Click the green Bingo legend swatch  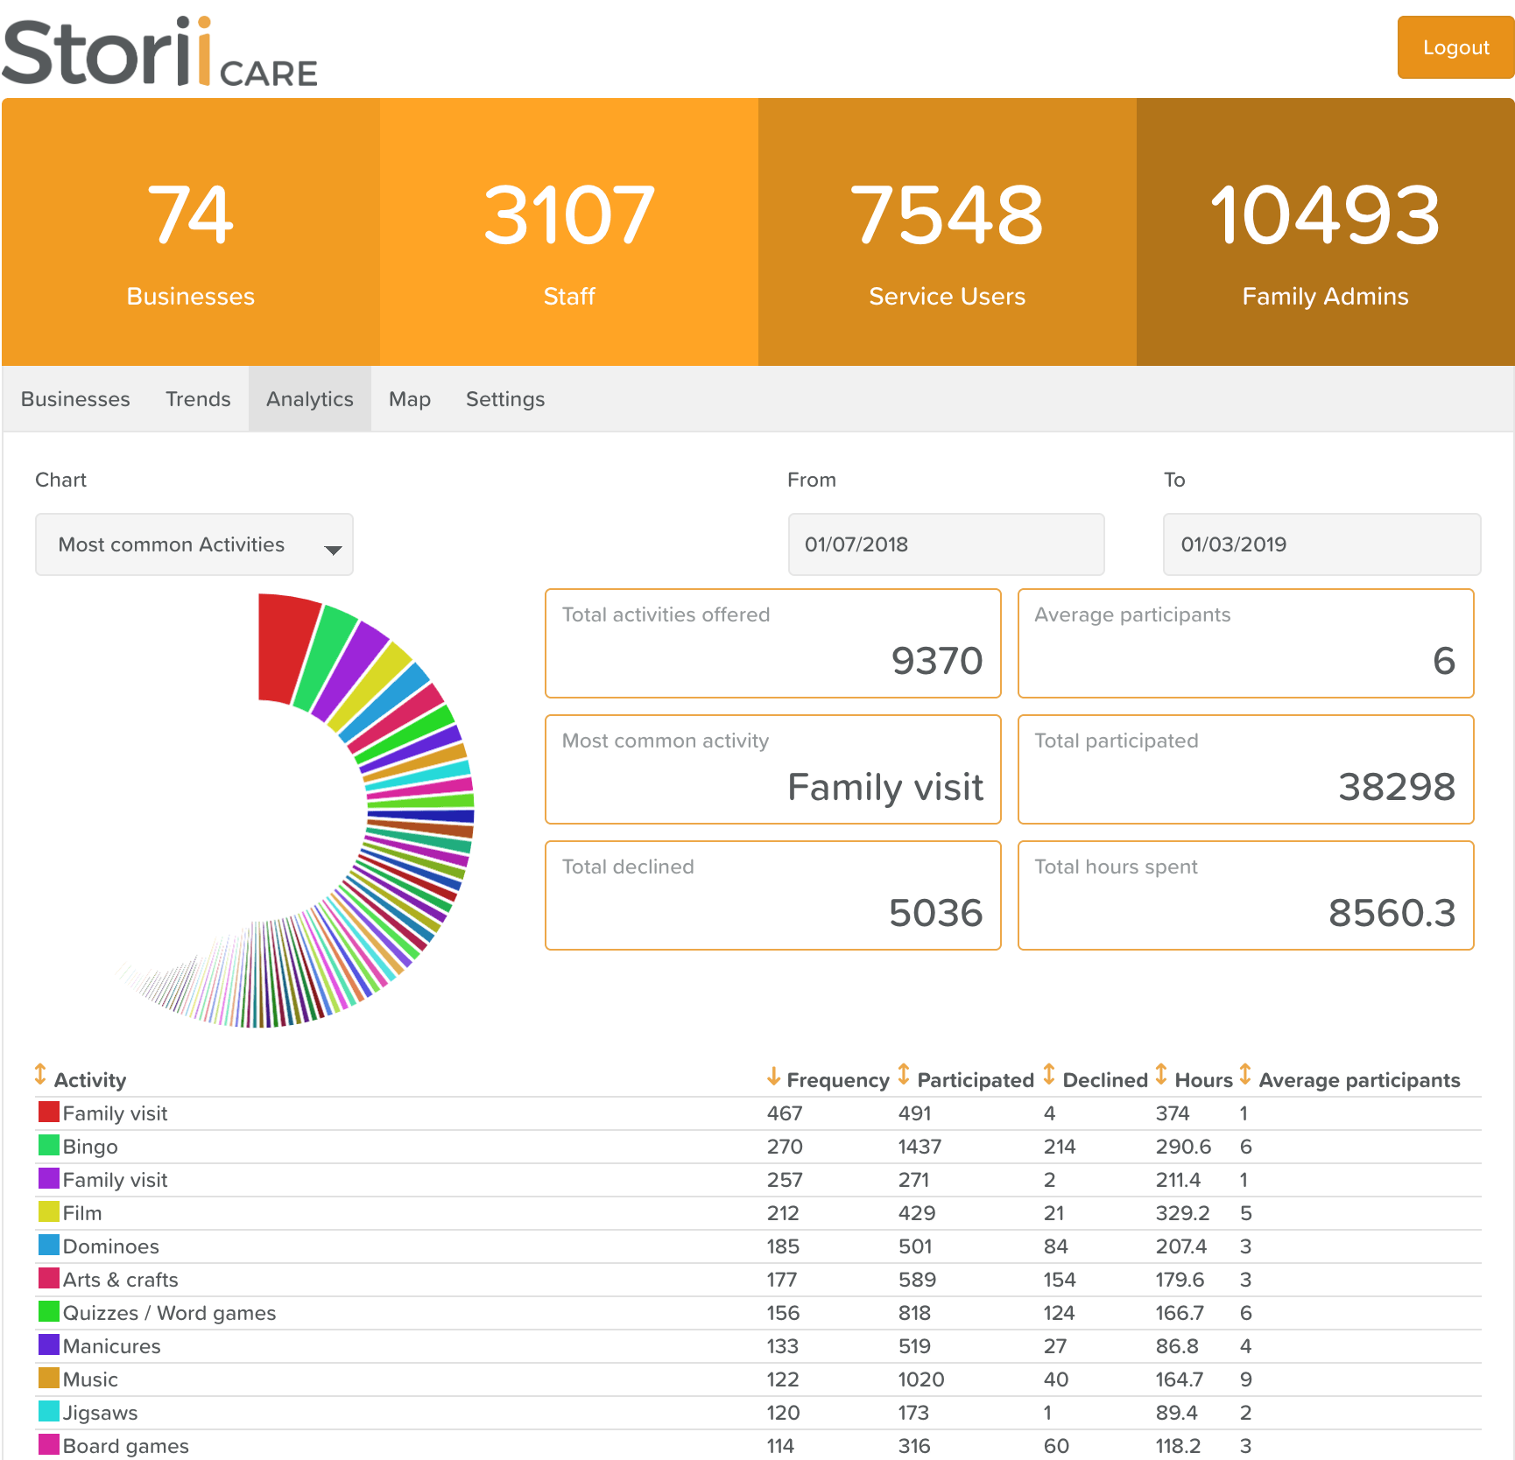[x=49, y=1145]
